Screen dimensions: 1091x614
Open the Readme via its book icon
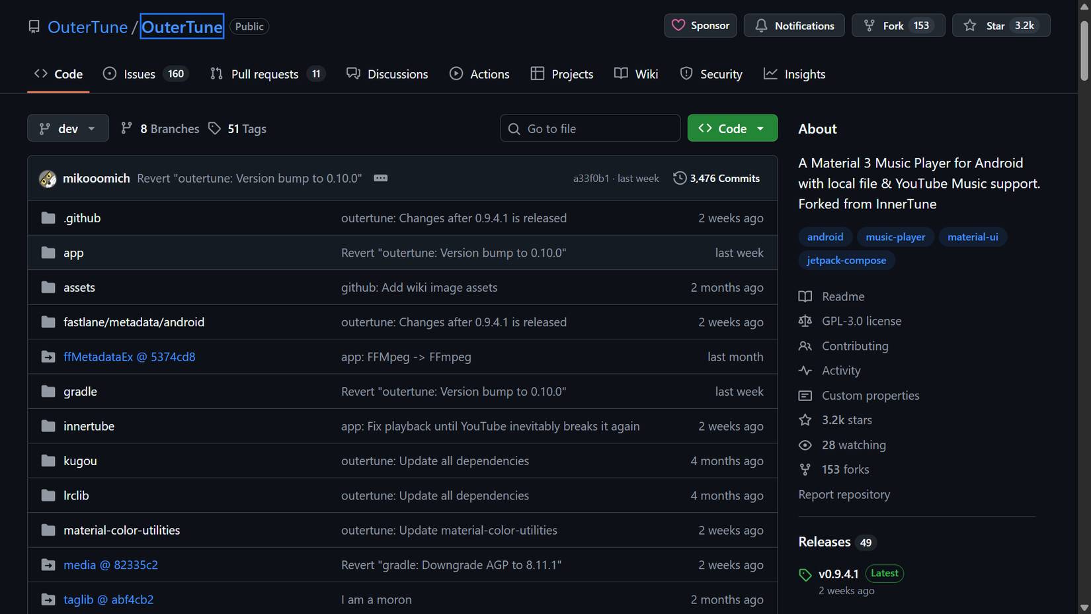click(x=805, y=296)
